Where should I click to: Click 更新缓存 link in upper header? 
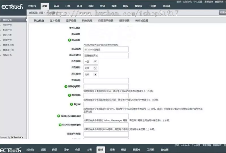click(x=209, y=2)
